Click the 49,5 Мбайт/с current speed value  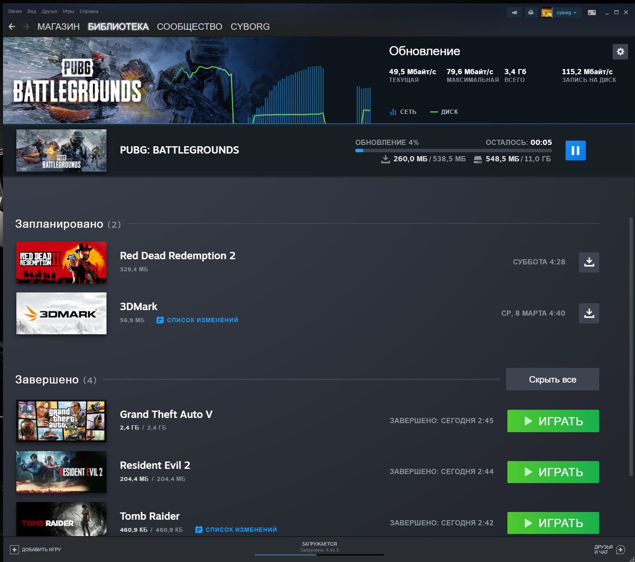tap(413, 72)
